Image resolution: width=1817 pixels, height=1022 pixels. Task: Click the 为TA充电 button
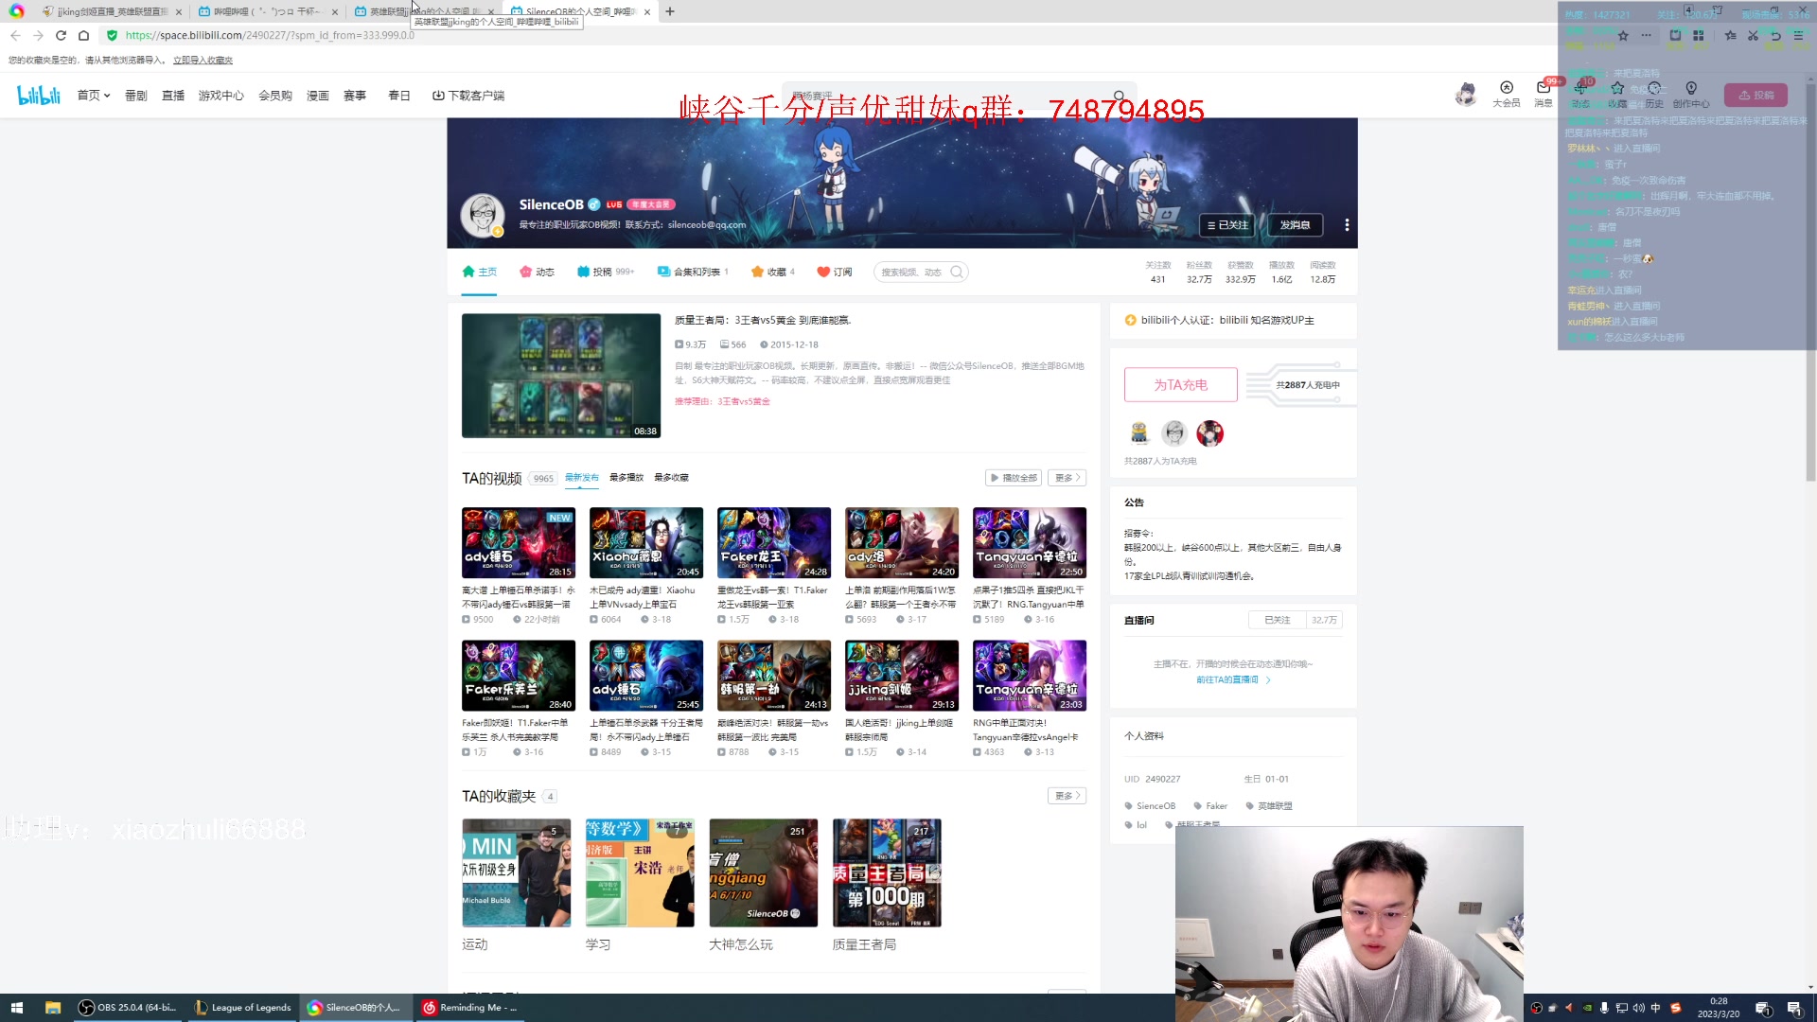[x=1180, y=385]
